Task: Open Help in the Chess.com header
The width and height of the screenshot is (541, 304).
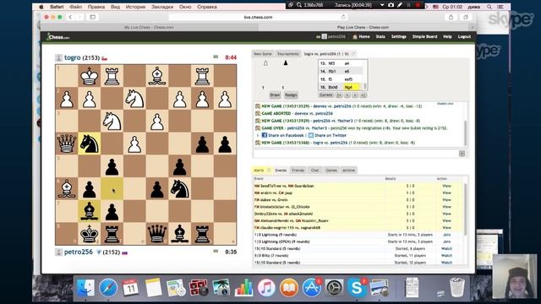Action: 447,36
